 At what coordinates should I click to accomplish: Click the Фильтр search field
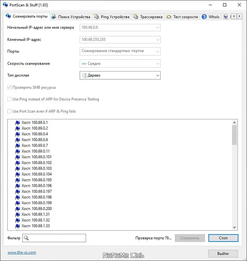[54, 238]
